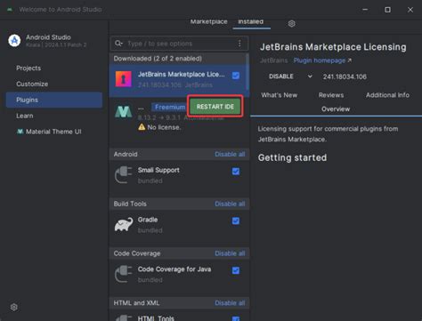The height and width of the screenshot is (321, 422).
Task: Click the Android Studio logo icon
Action: pos(14,40)
